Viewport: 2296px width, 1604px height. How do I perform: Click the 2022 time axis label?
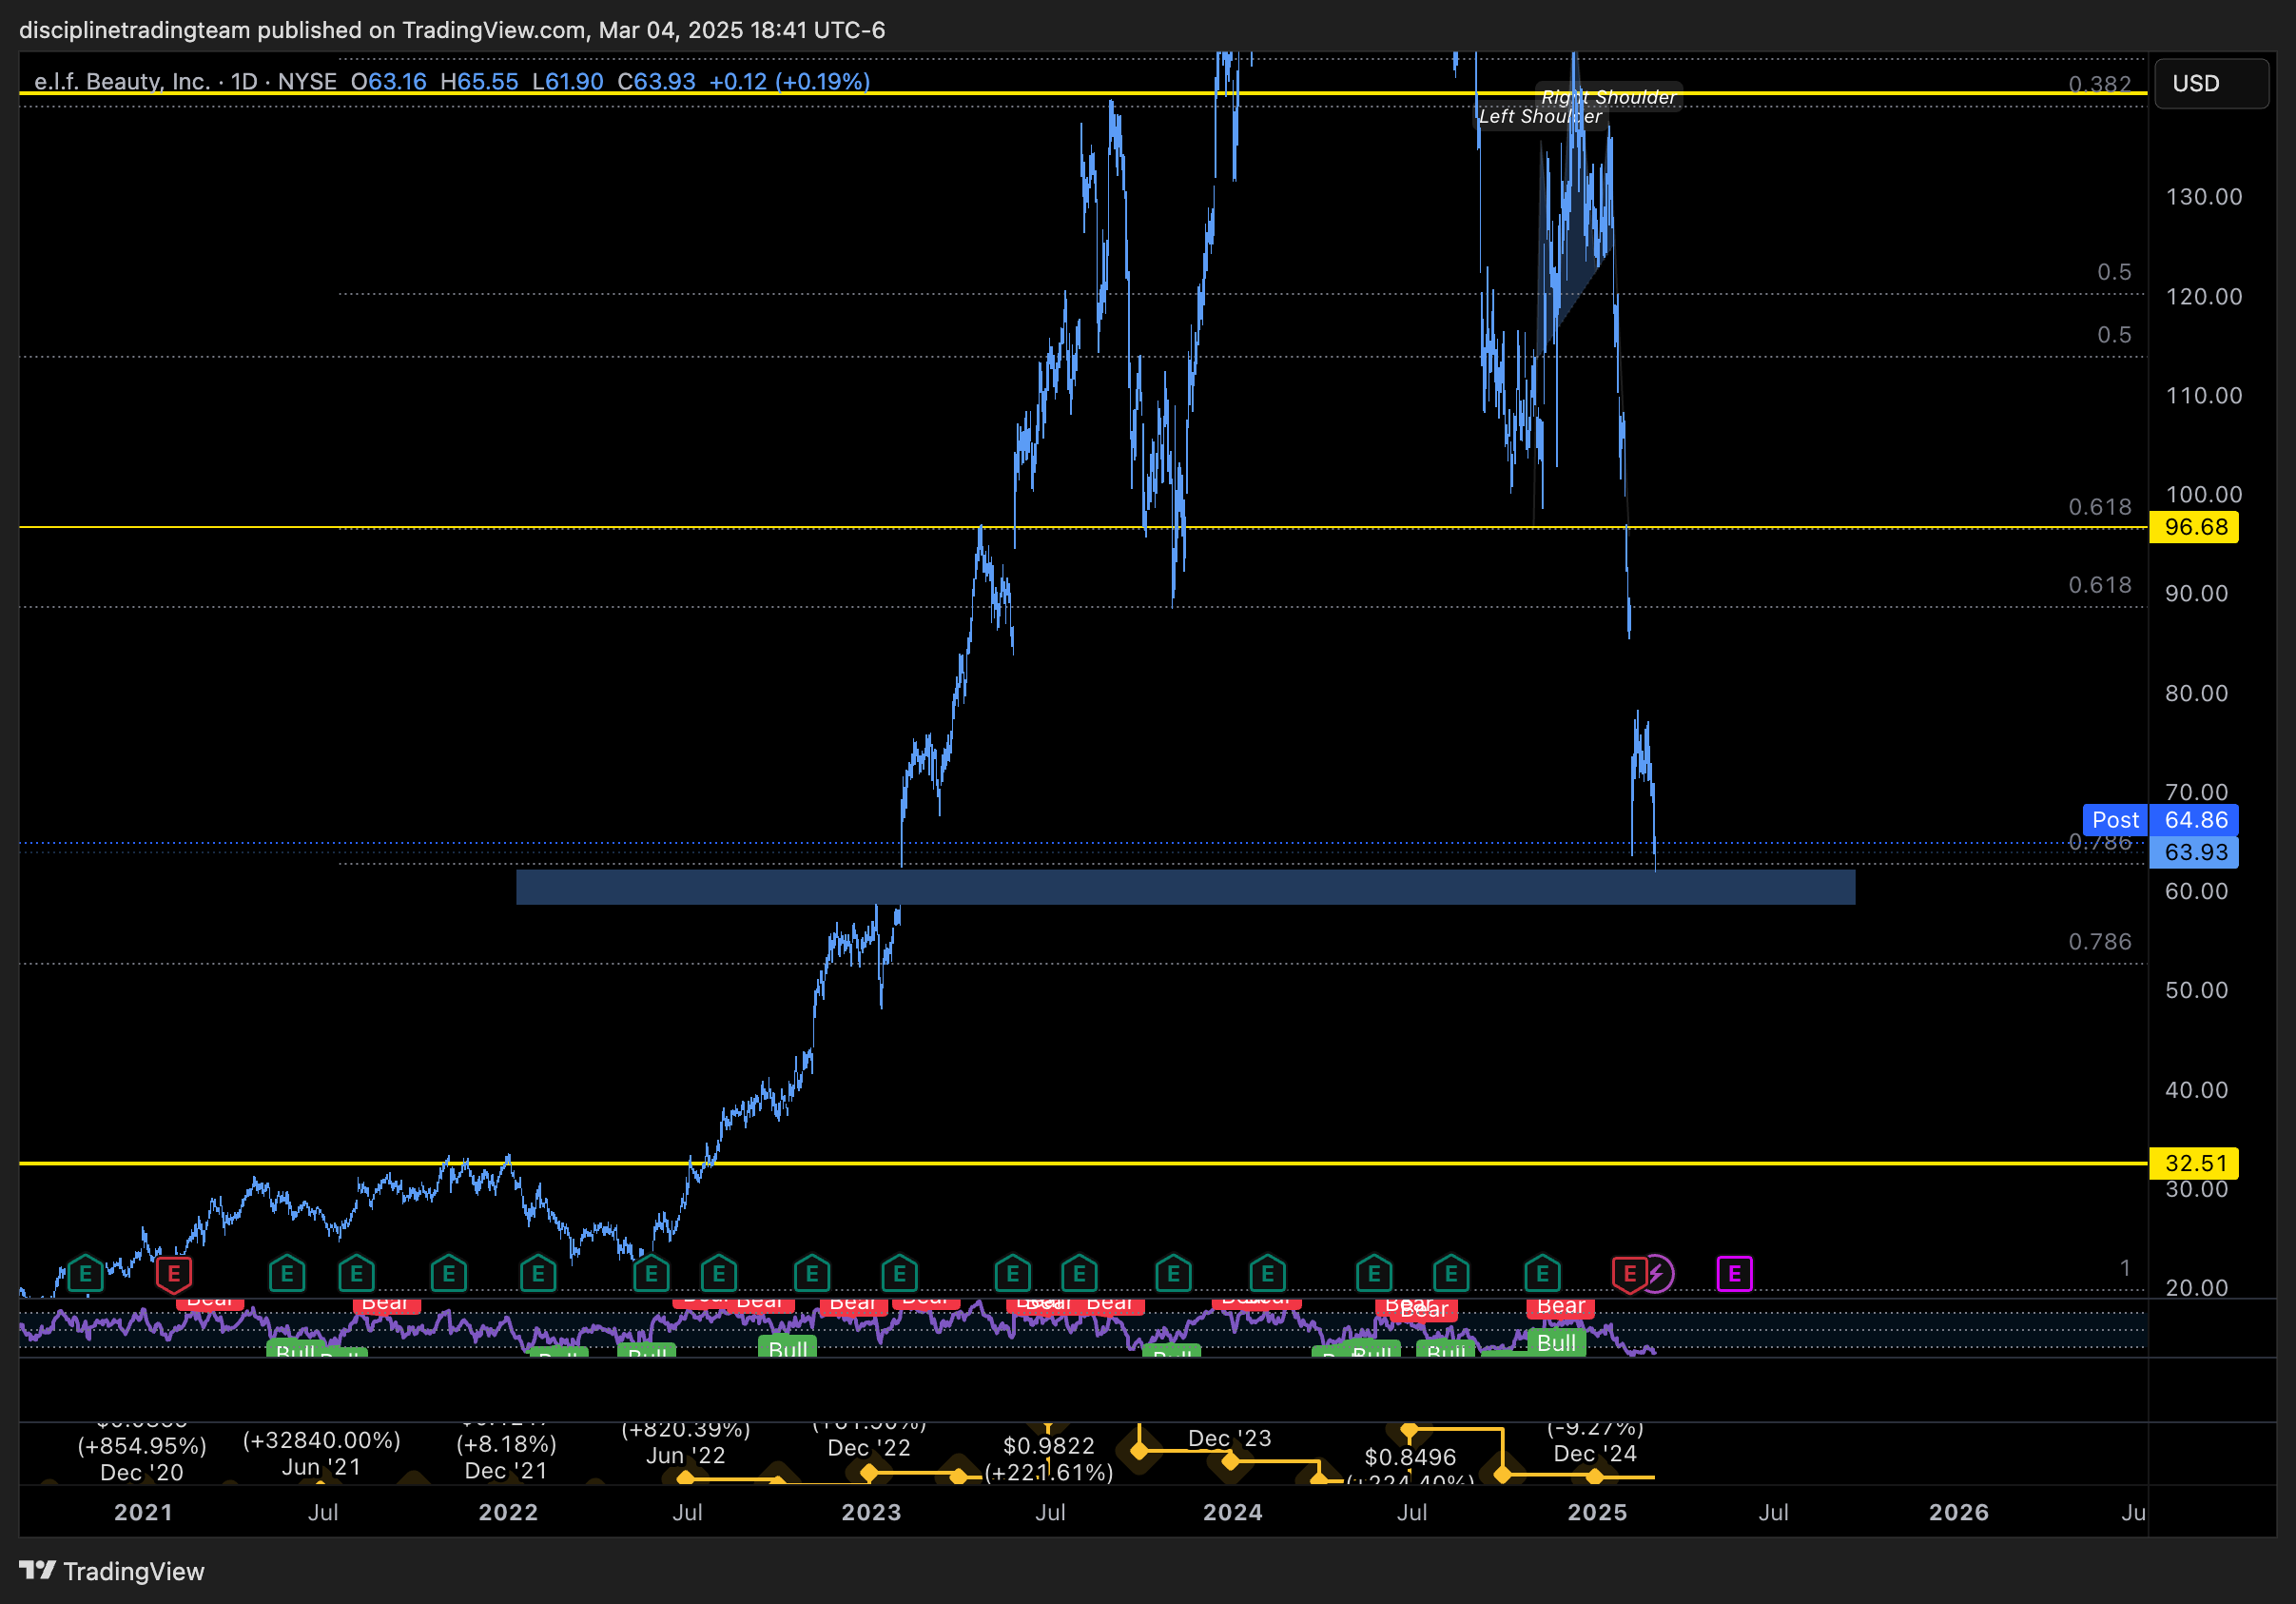pos(508,1512)
